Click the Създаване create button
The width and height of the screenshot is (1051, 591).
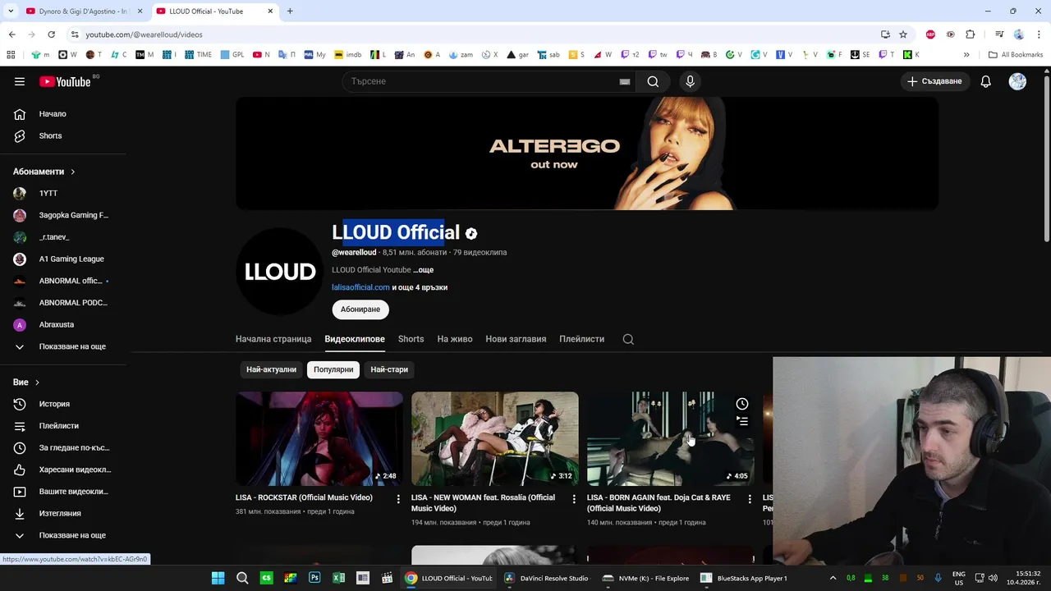934,81
